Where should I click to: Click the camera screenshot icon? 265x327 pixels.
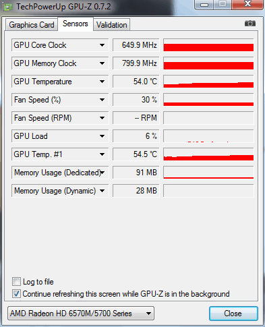tap(250, 24)
